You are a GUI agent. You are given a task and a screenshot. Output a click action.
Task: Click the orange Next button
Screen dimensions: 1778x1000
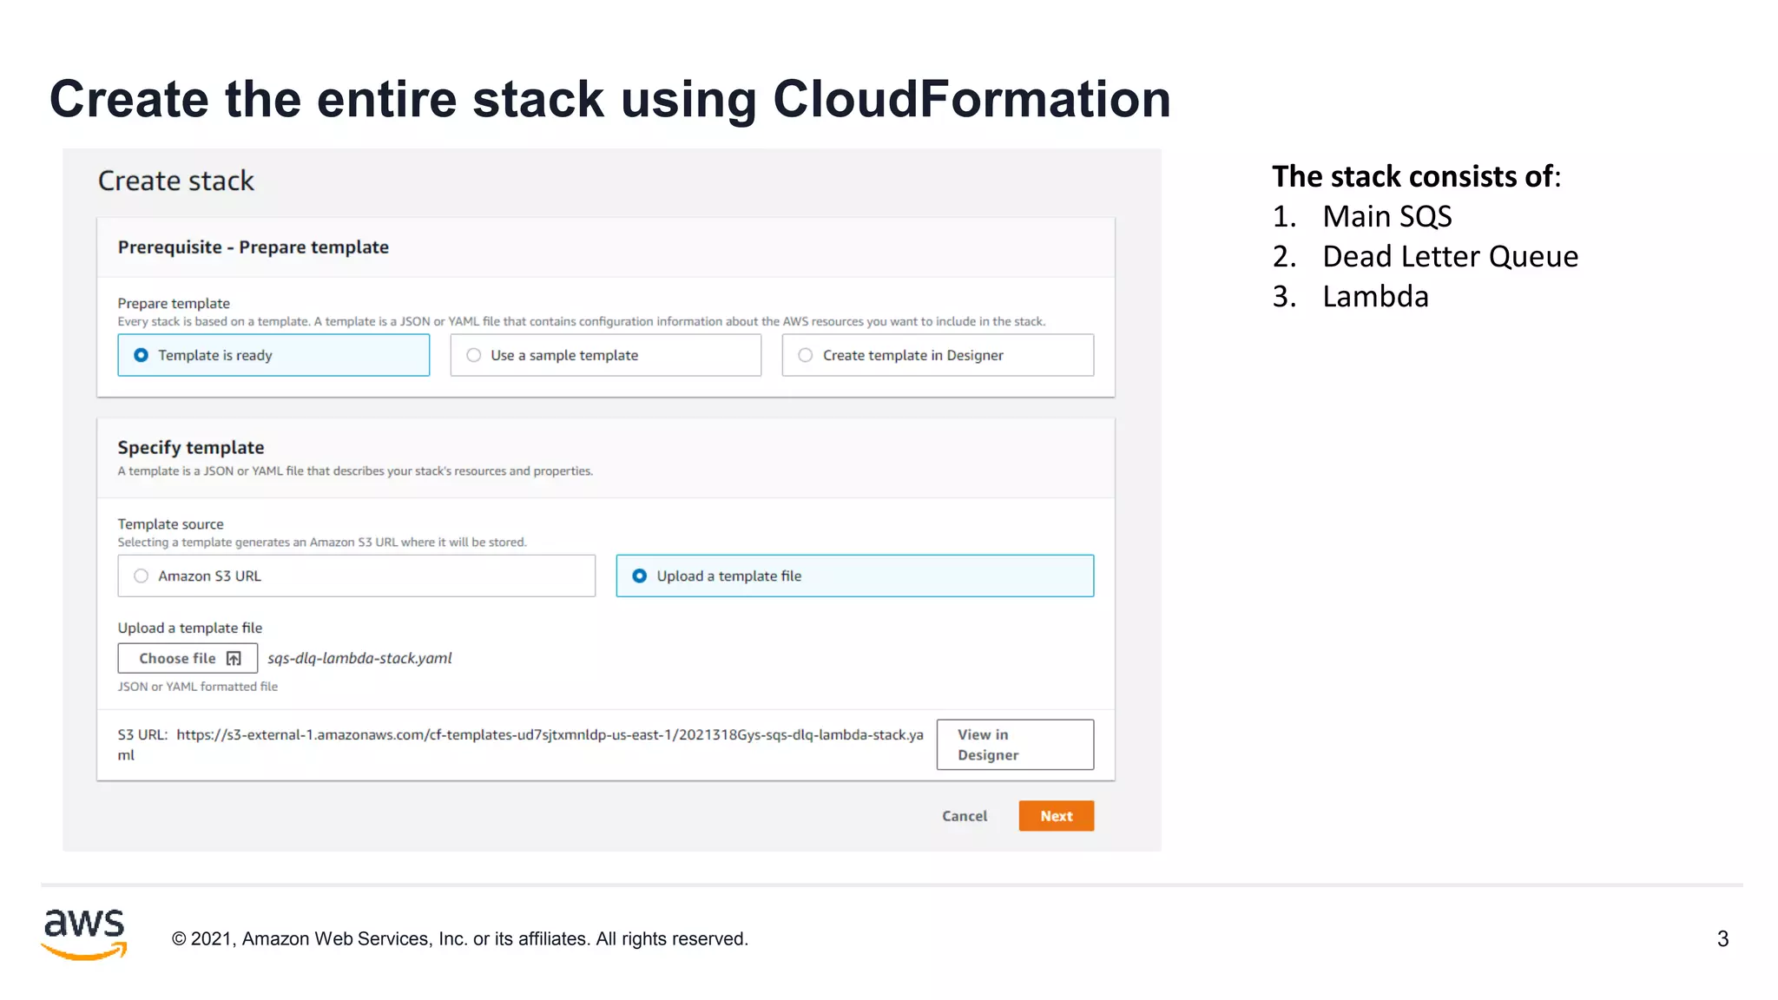[x=1056, y=816]
